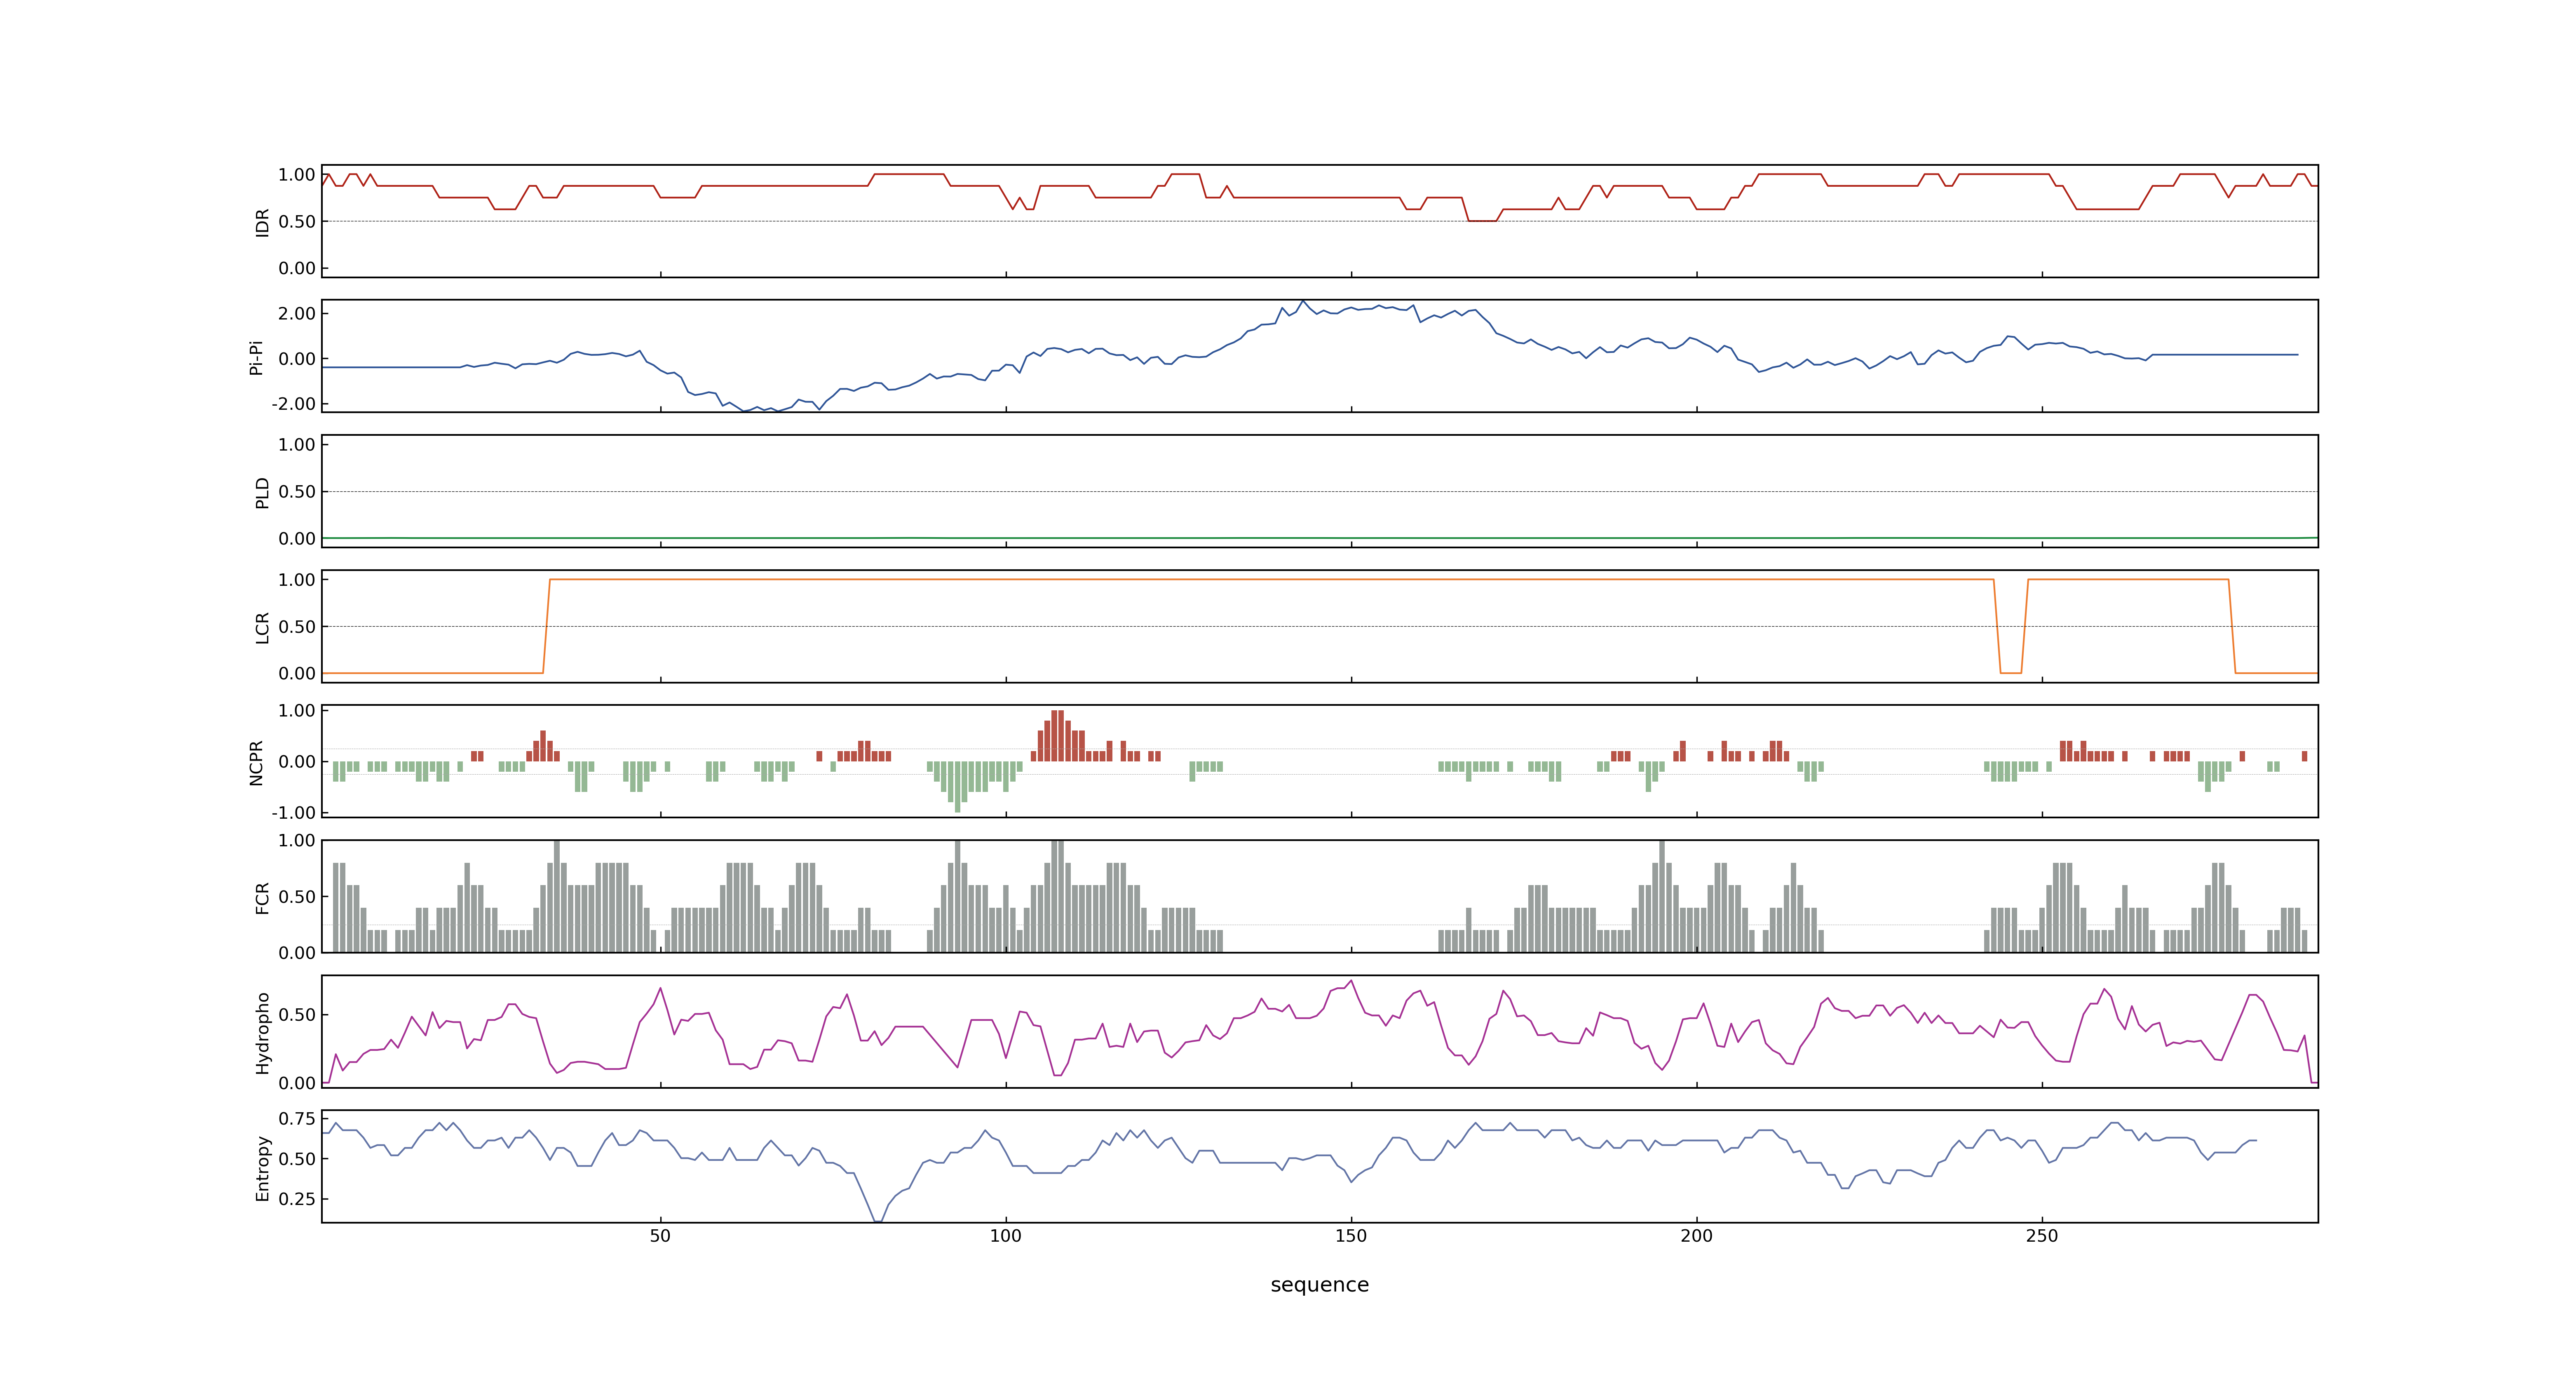2576x1374 pixels.
Task: Click the 0.50 tick on the IDR axis
Action: pyautogui.click(x=297, y=222)
